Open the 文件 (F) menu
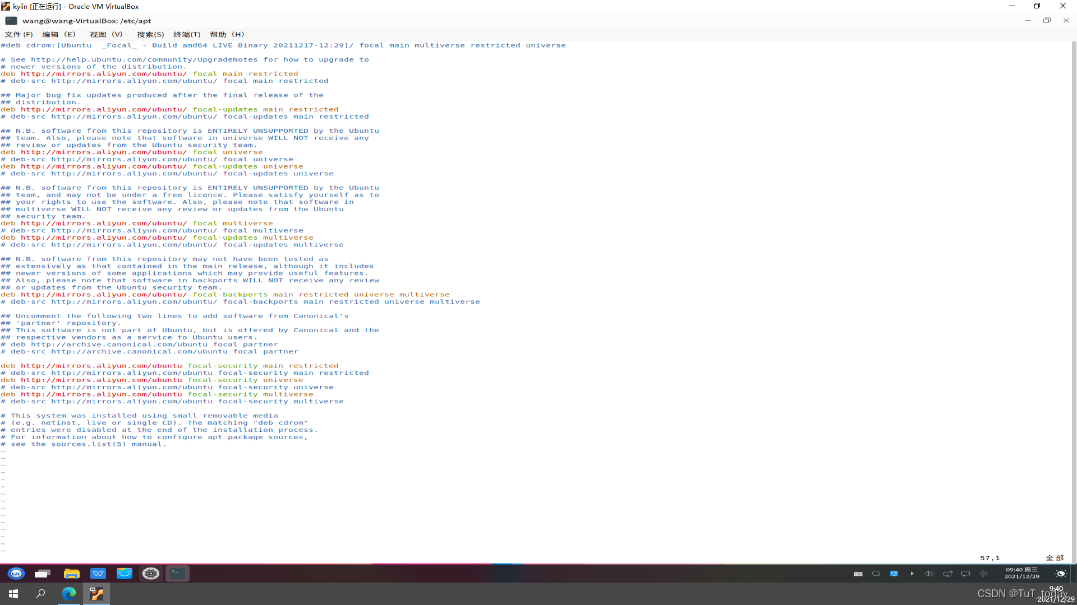Screen dimensions: 1077x605 click(19, 34)
